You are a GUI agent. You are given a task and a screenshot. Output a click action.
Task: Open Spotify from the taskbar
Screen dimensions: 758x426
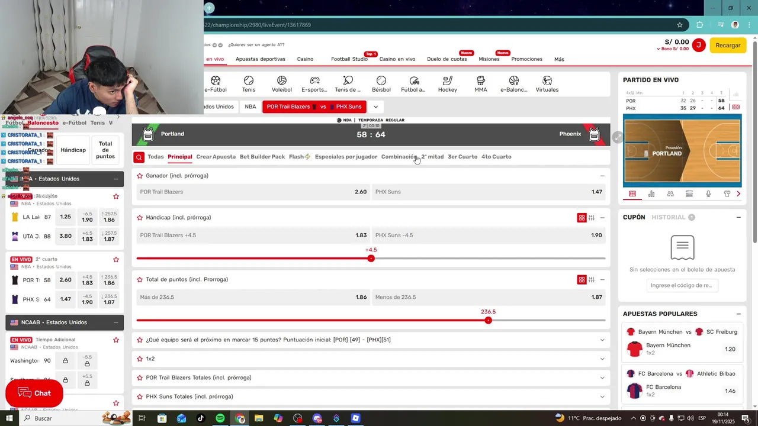tap(220, 418)
